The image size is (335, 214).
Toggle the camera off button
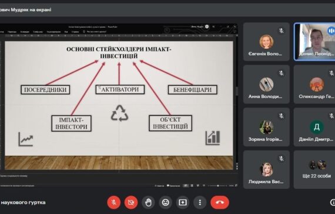point(131,202)
